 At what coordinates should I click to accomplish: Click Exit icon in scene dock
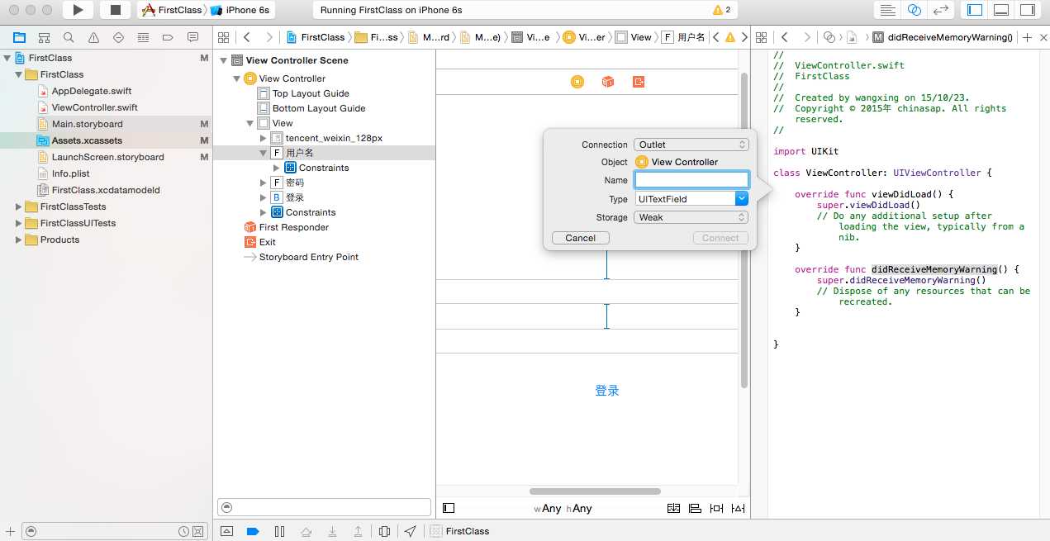point(639,82)
